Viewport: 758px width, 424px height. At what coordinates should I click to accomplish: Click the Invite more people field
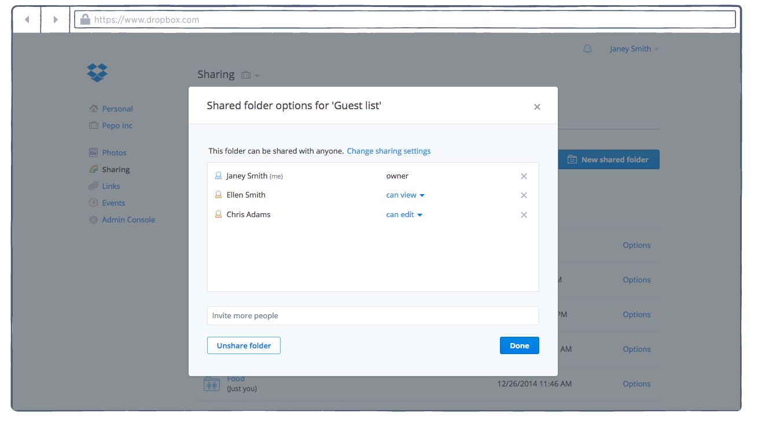tap(373, 315)
